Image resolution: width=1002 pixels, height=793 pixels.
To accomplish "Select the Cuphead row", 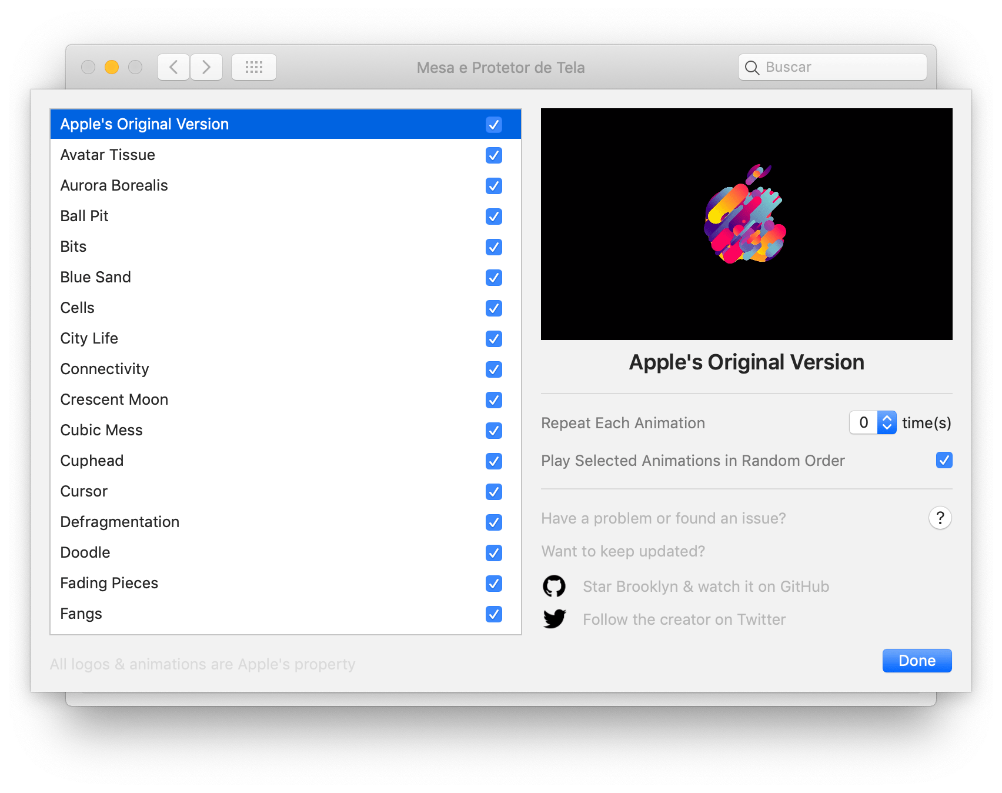I will [x=286, y=461].
